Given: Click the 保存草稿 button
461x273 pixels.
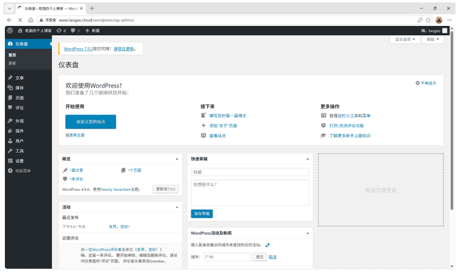Looking at the screenshot, I should coord(201,214).
